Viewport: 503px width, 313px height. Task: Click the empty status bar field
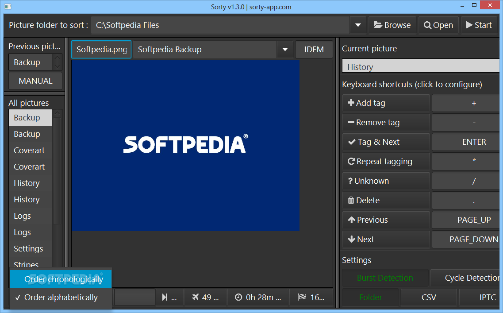135,297
